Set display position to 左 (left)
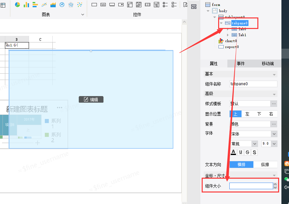289x204 pixels. pos(247,114)
